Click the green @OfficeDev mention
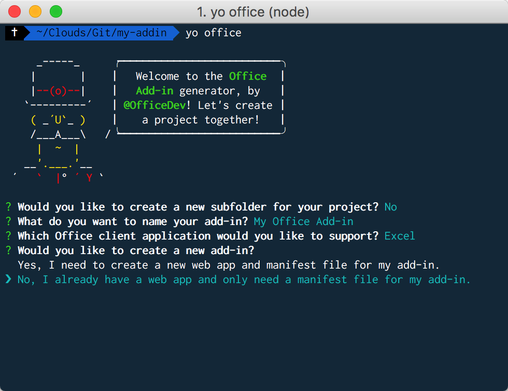508x391 pixels. pyautogui.click(x=151, y=105)
